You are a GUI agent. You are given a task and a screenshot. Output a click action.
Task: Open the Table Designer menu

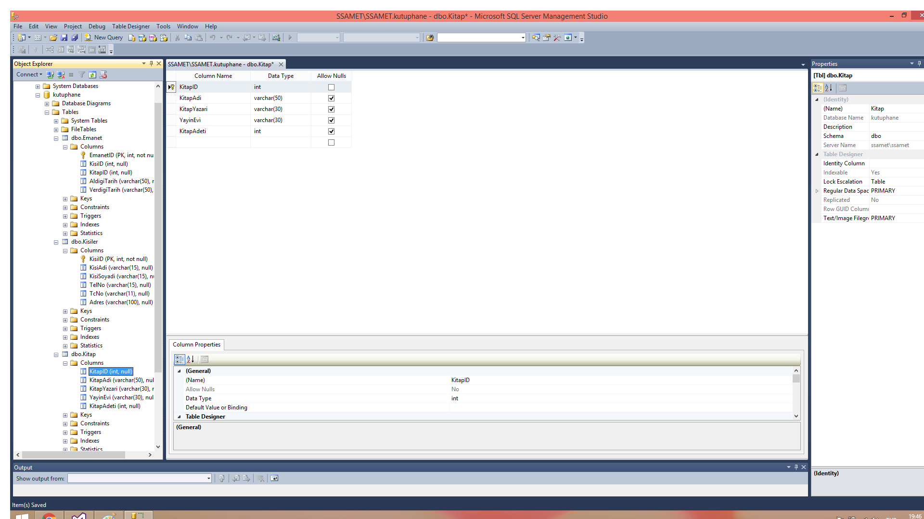130,26
